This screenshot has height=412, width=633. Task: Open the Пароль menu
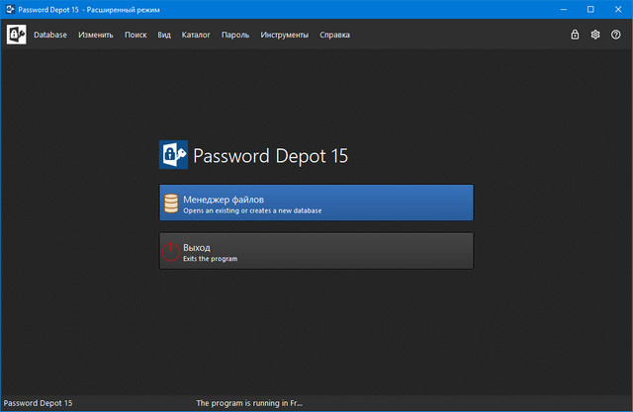[235, 35]
